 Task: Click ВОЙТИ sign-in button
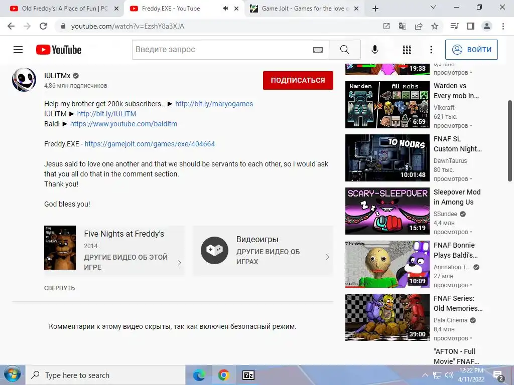471,50
